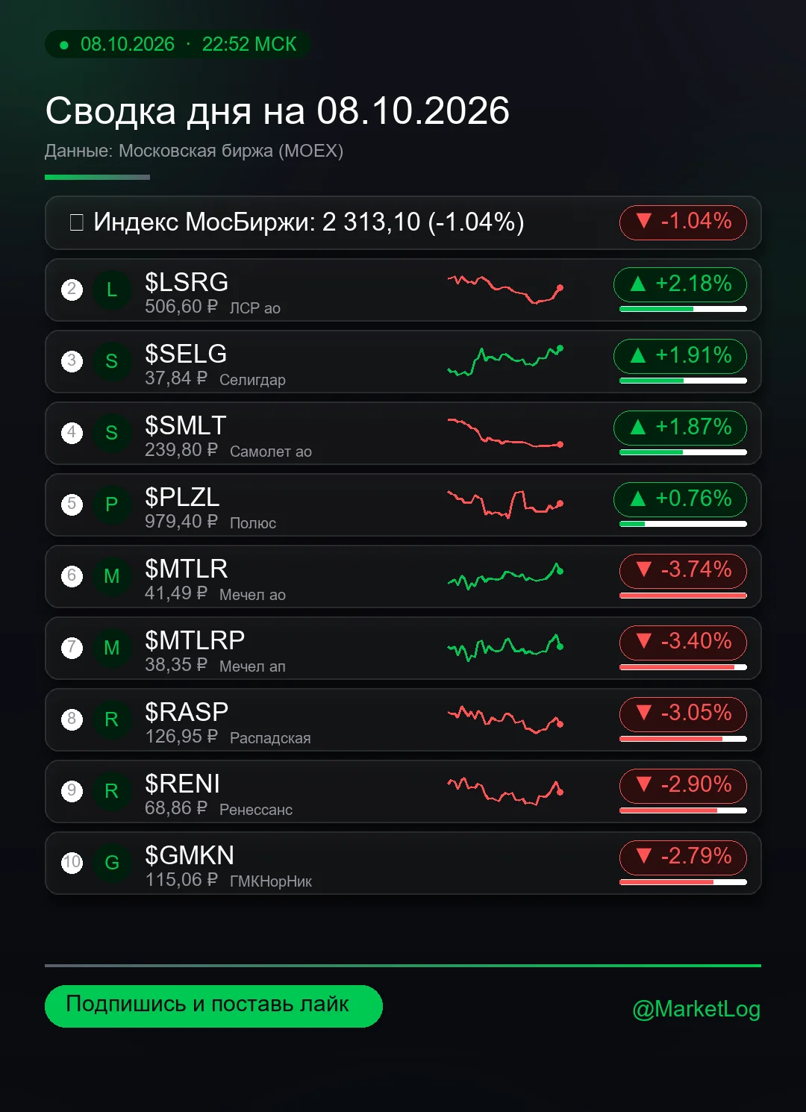The height and width of the screenshot is (1112, 806).
Task: Click rank badge 5 in the $PLZL row
Action: (x=72, y=505)
